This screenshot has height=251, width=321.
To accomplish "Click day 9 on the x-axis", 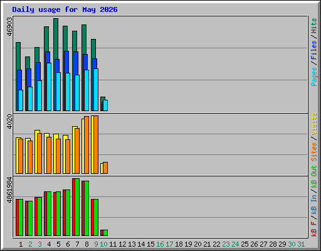I will pyautogui.click(x=96, y=244).
